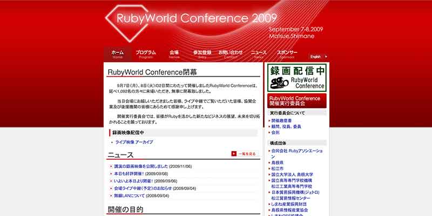Open news 本日も好評開催!
The width and height of the screenshot is (432, 216).
129,174
